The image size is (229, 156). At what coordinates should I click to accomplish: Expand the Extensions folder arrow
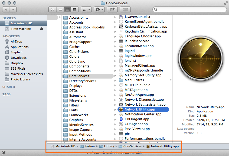[115, 95]
